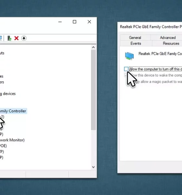
Task: Open the Advanced tab
Action: 168,38
